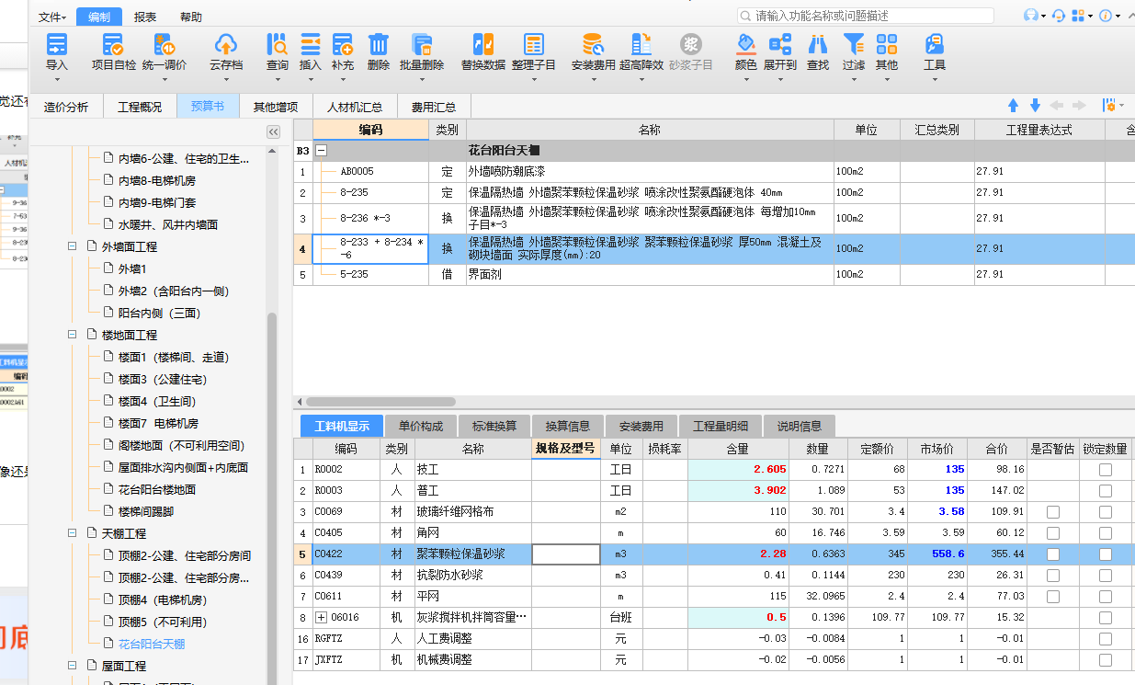Open the 工具 tools icon

click(934, 44)
